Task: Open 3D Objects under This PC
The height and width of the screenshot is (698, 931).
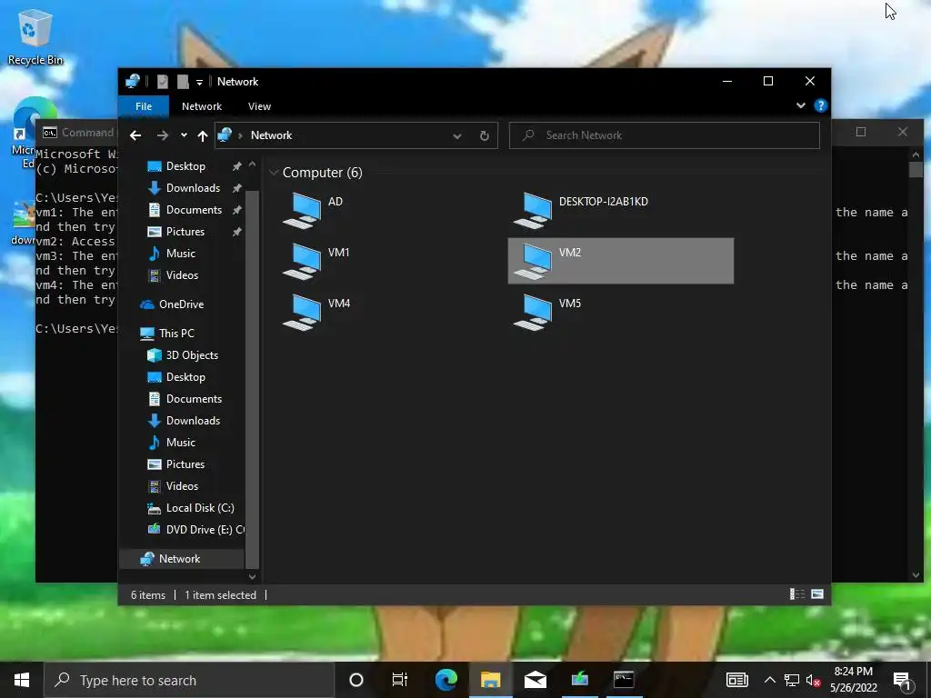Action: coord(192,355)
